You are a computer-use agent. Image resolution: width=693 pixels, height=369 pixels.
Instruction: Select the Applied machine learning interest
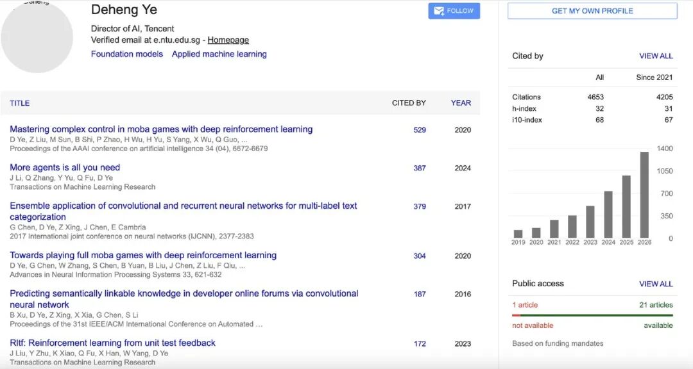[219, 54]
